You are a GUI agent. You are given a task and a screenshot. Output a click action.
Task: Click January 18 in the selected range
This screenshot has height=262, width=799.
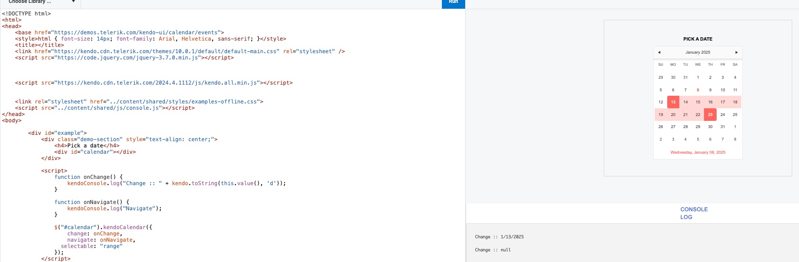[x=735, y=102]
